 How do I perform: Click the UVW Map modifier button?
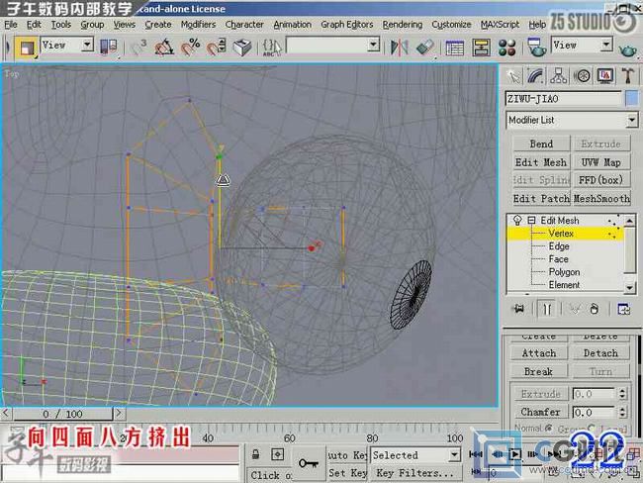(x=600, y=162)
